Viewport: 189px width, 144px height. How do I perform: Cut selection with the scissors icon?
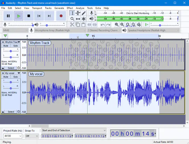point(72,24)
